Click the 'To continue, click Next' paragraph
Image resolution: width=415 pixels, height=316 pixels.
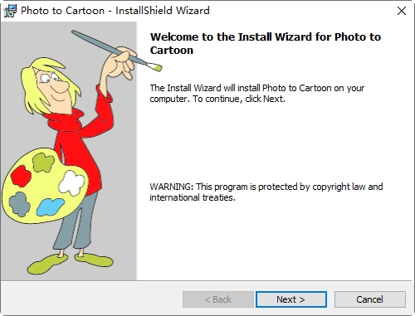[x=257, y=93]
